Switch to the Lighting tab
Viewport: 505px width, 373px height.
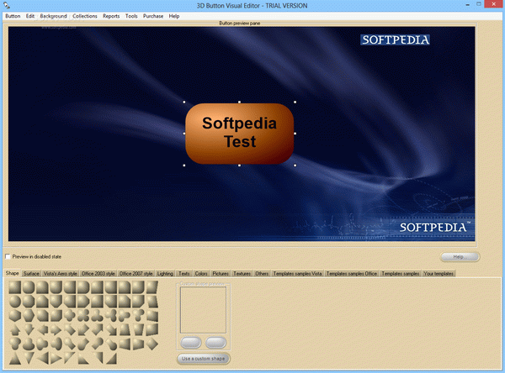point(165,274)
